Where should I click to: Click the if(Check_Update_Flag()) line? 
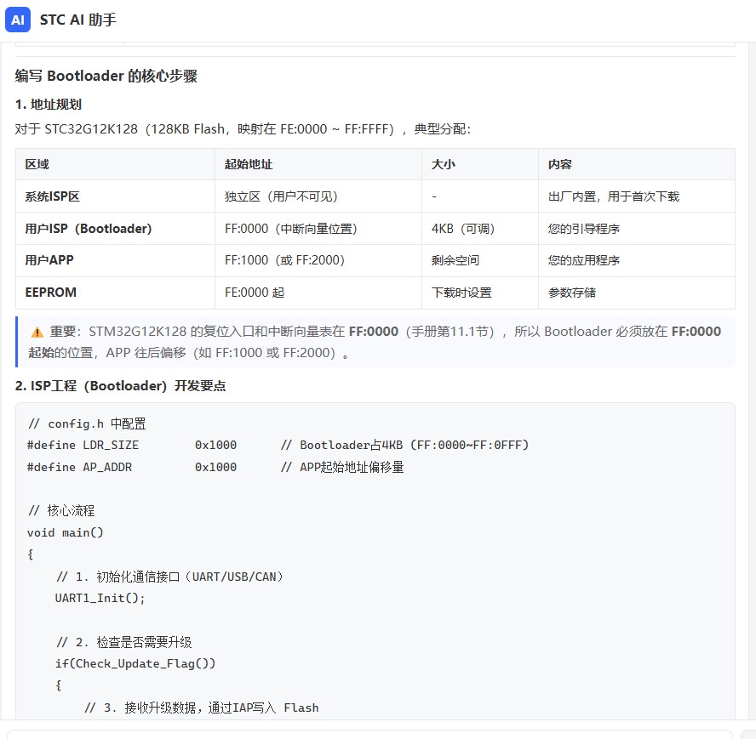coord(135,664)
